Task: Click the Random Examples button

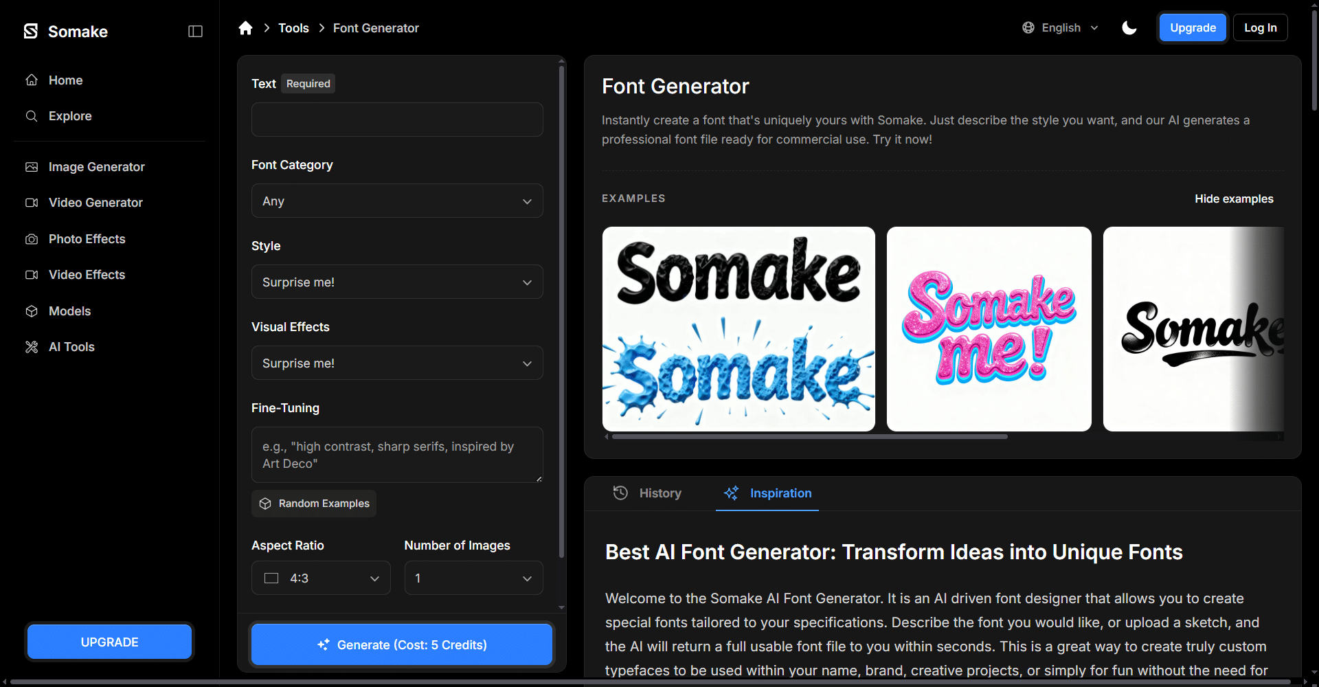Action: (x=314, y=504)
